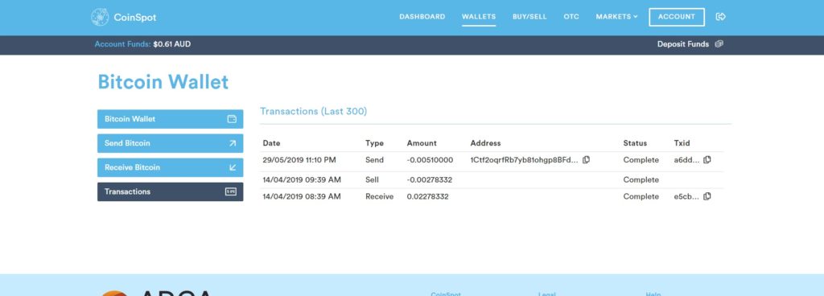Click the logout icon next to Account
This screenshot has width=824, height=296.
click(720, 17)
